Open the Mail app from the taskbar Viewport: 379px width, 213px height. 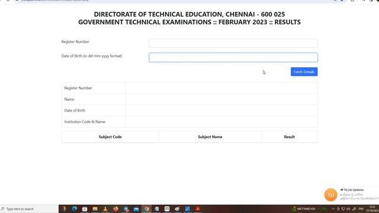pos(136,209)
